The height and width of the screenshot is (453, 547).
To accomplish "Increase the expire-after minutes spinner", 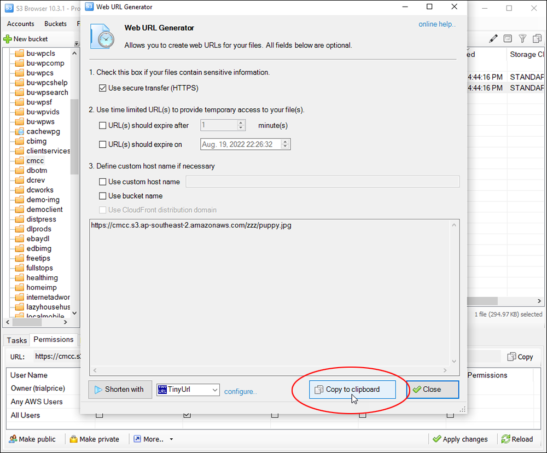I will click(241, 123).
